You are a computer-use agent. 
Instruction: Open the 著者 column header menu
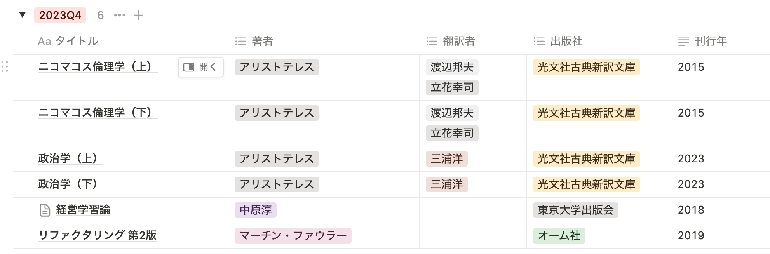click(x=254, y=41)
